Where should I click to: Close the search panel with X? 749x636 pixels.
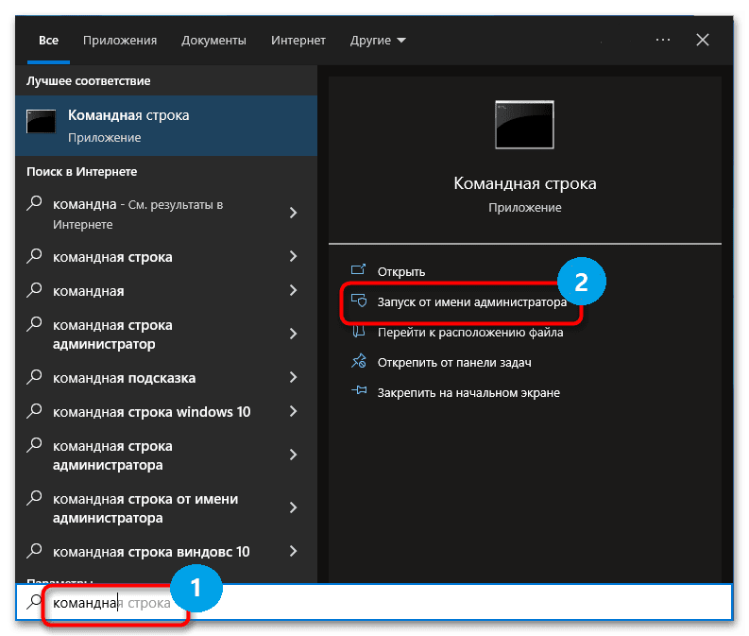pos(703,40)
